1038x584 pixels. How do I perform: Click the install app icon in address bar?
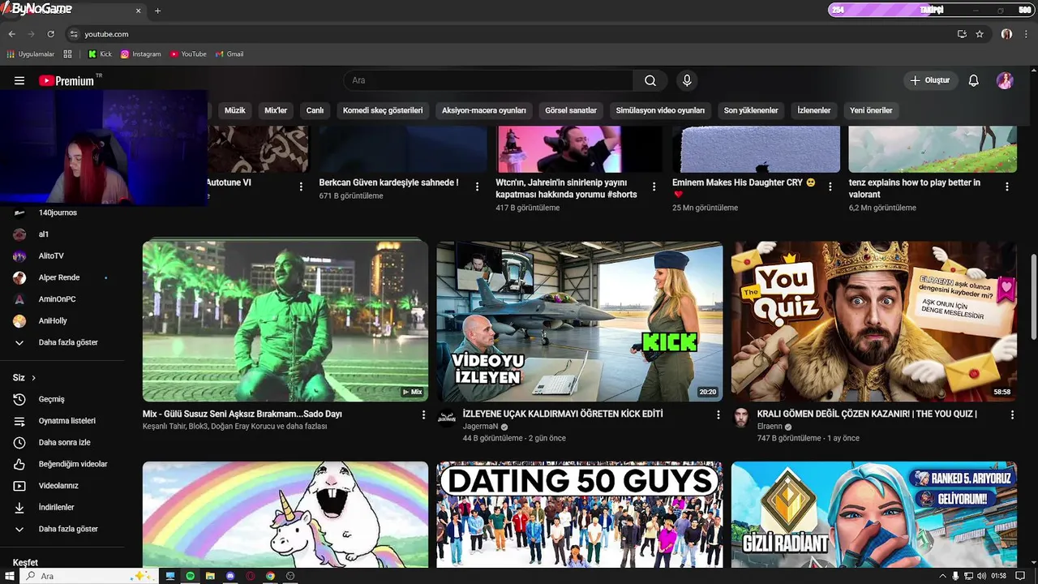coord(962,34)
